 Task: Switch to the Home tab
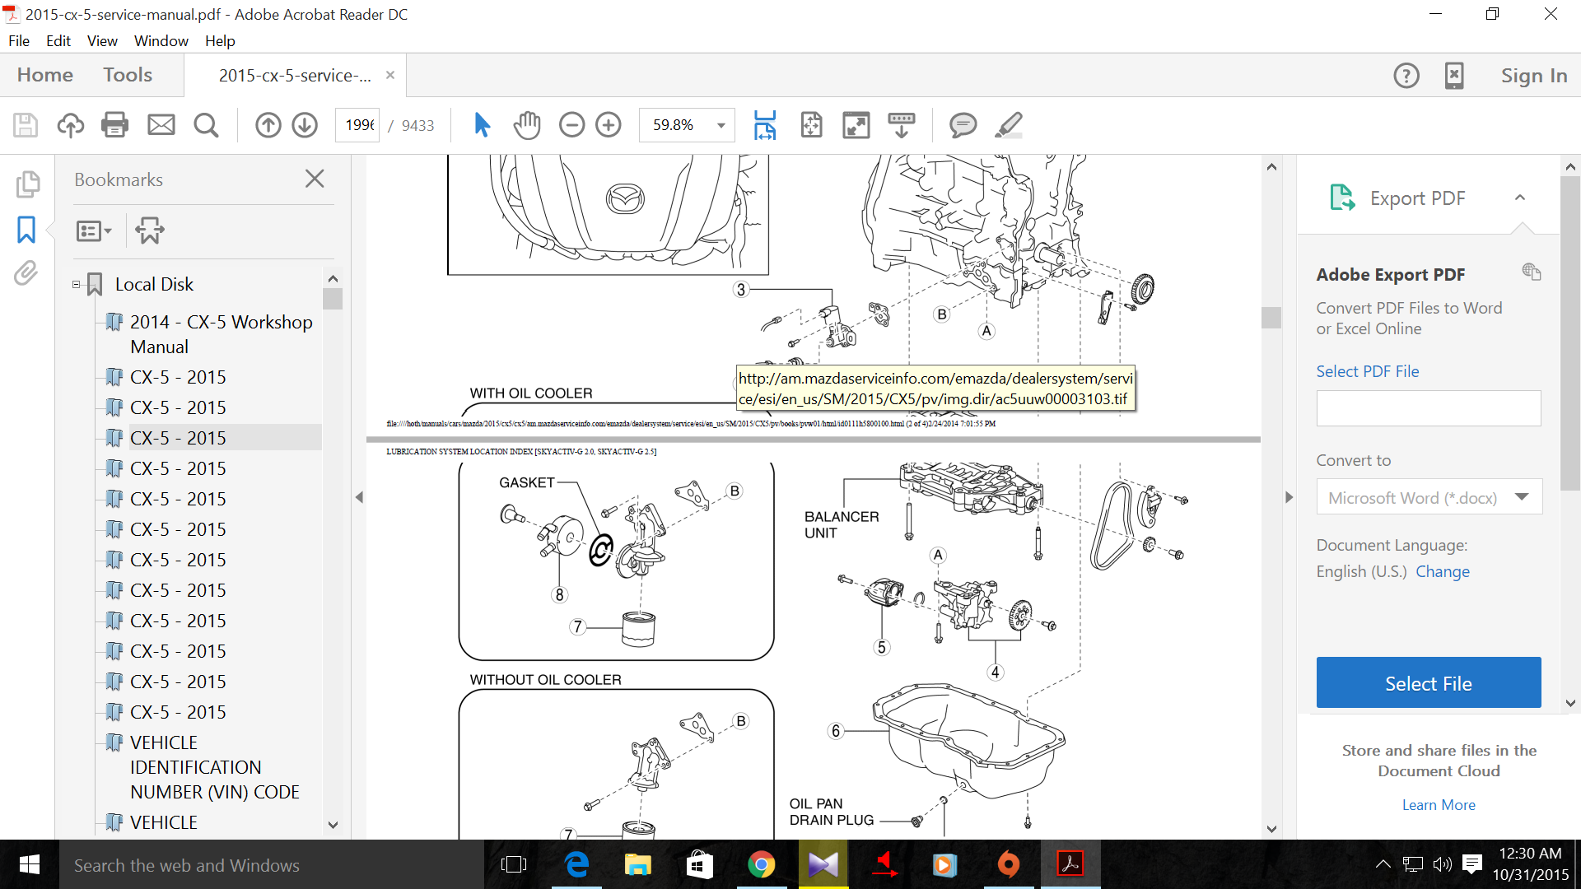click(45, 75)
